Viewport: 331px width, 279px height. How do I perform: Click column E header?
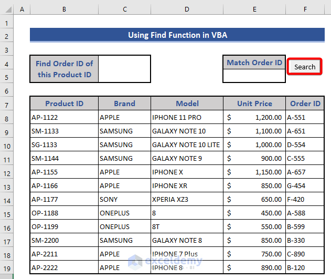coord(254,9)
